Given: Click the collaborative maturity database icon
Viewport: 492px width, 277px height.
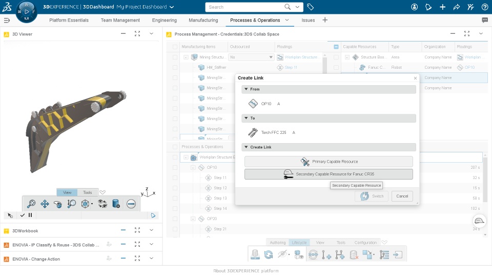Looking at the screenshot, I should pyautogui.click(x=255, y=255).
